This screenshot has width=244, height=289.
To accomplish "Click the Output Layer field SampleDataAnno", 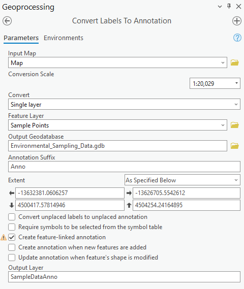I will click(124, 277).
